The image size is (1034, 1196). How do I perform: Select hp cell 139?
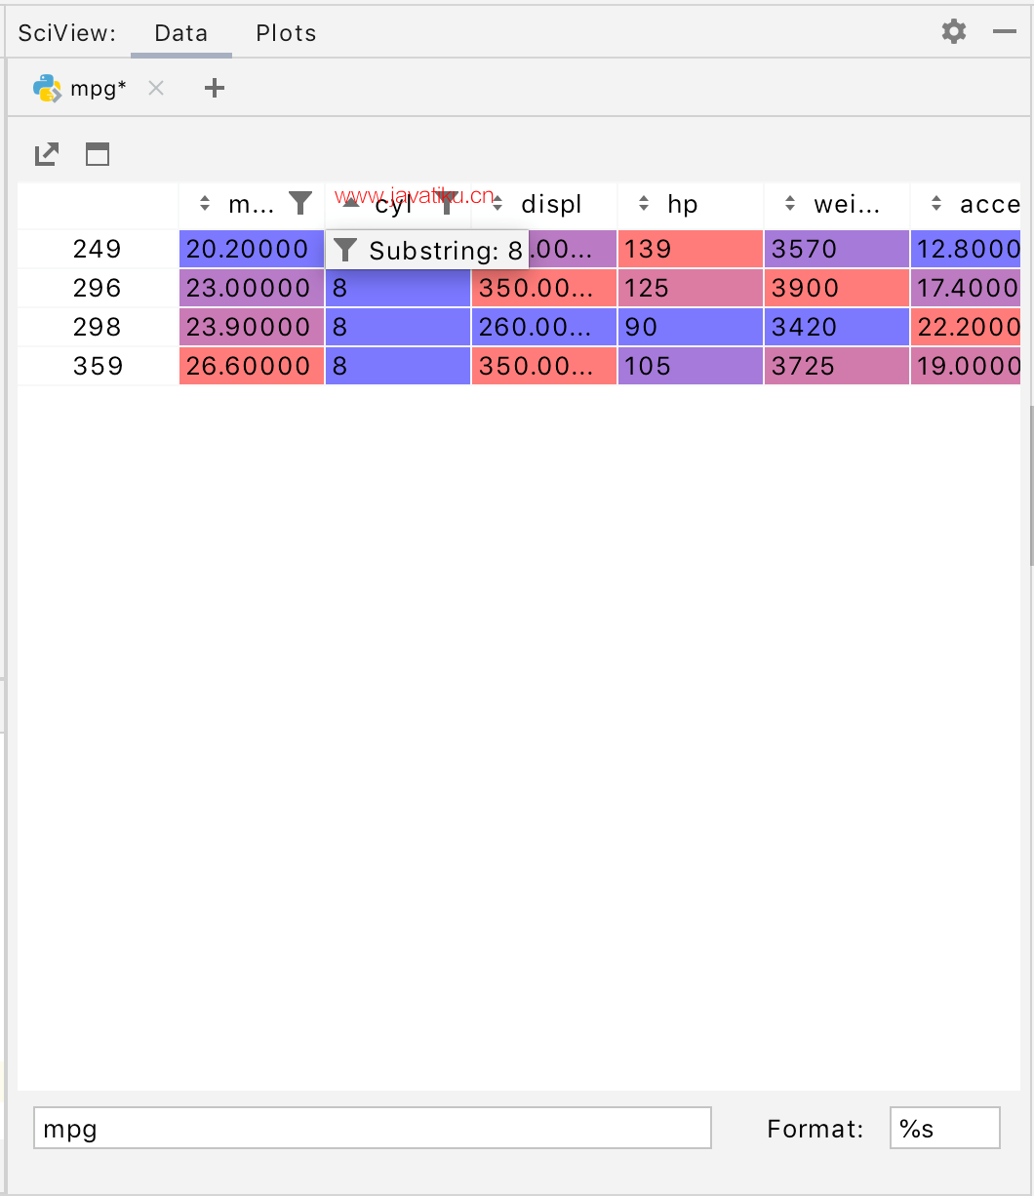(x=691, y=249)
